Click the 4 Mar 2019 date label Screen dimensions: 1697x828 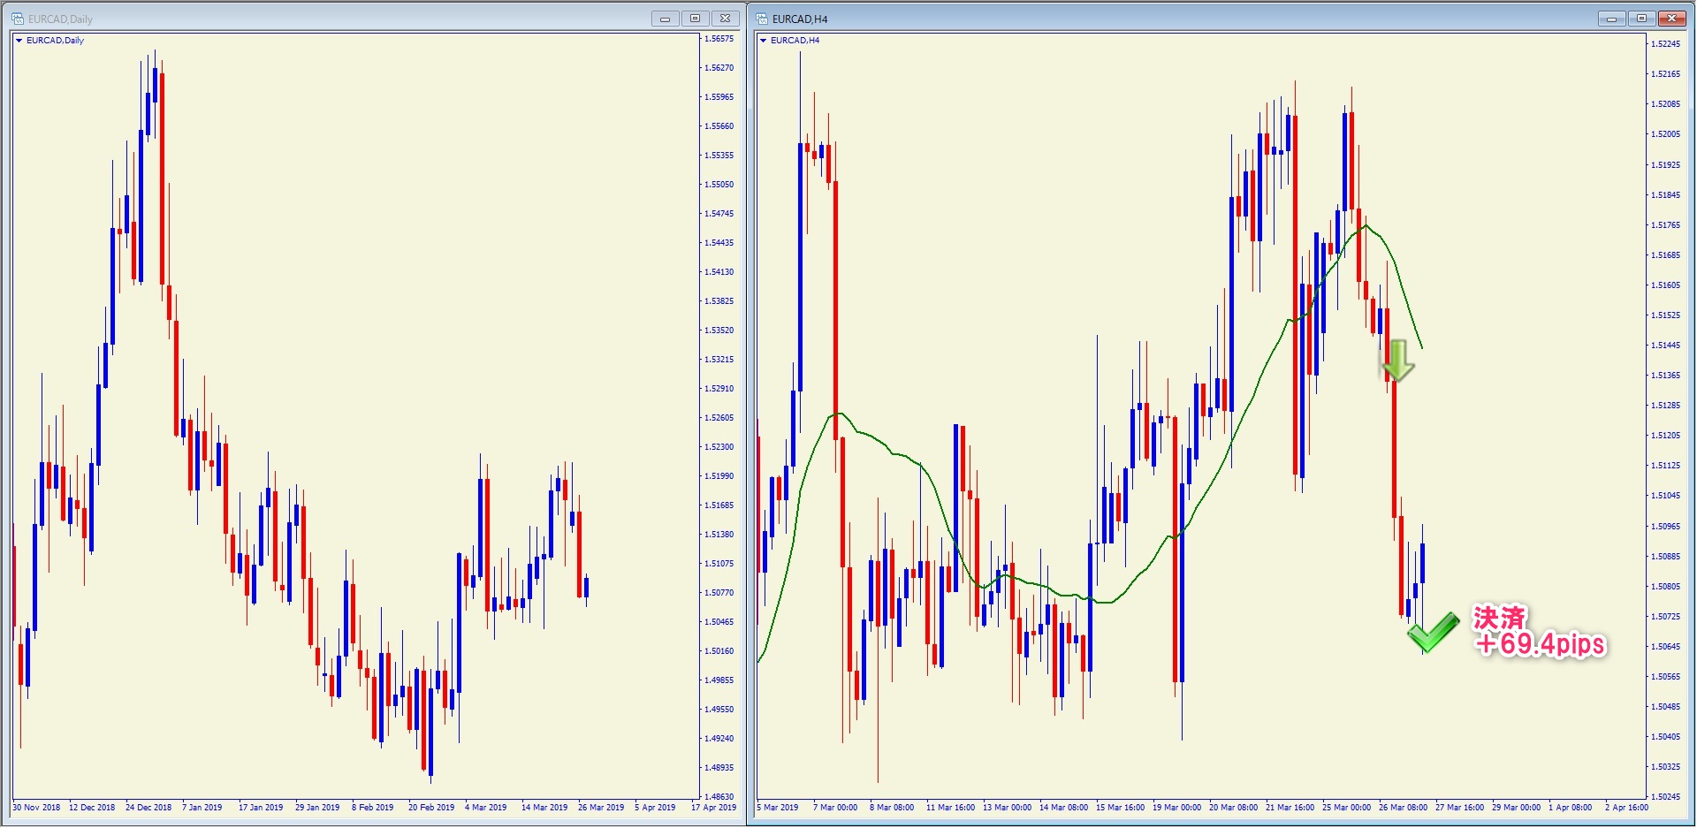coord(486,808)
